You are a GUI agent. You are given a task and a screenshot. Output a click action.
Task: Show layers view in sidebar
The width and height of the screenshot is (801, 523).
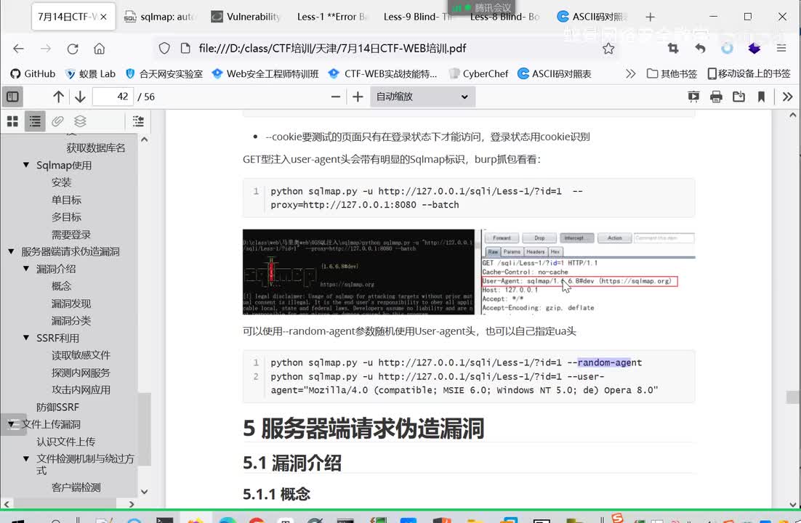tap(80, 121)
